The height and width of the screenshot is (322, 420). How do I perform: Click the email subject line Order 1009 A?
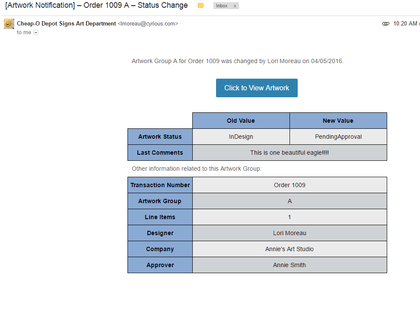point(96,5)
